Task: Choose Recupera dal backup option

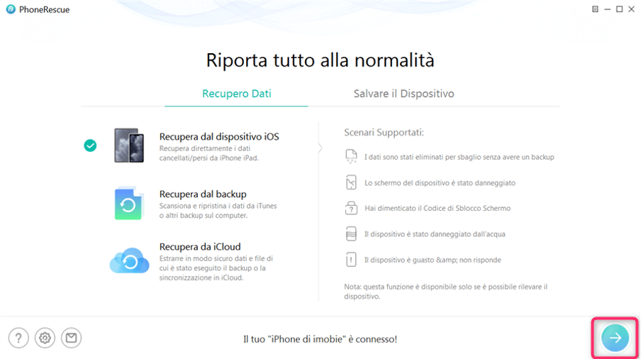Action: pyautogui.click(x=203, y=194)
